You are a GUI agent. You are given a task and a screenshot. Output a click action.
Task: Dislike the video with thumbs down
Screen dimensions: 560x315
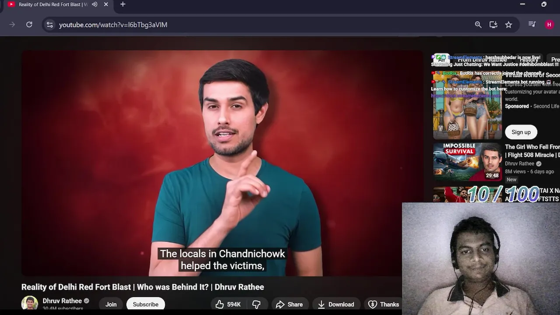pyautogui.click(x=256, y=304)
